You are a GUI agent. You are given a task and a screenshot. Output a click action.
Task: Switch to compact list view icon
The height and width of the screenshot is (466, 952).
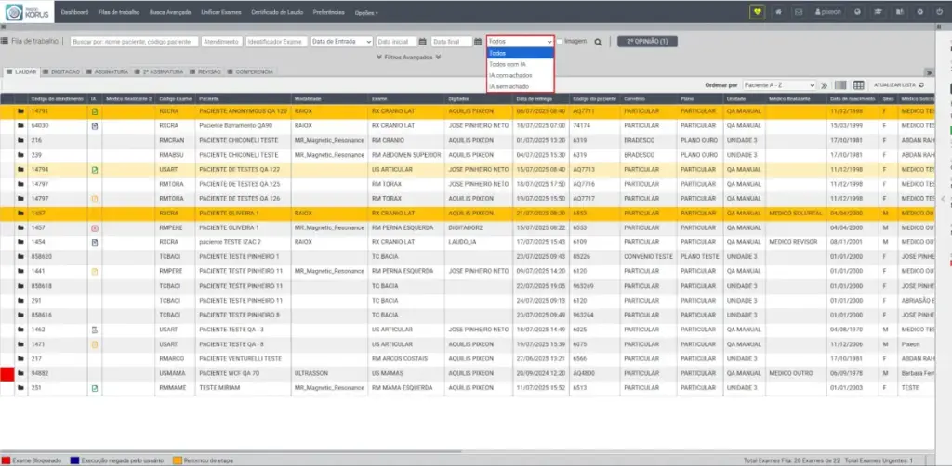coord(840,85)
